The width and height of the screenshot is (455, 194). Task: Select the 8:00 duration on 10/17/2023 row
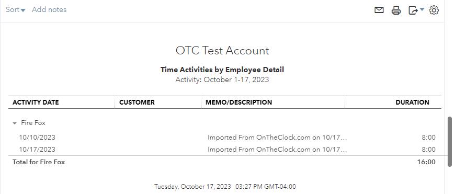(x=429, y=150)
